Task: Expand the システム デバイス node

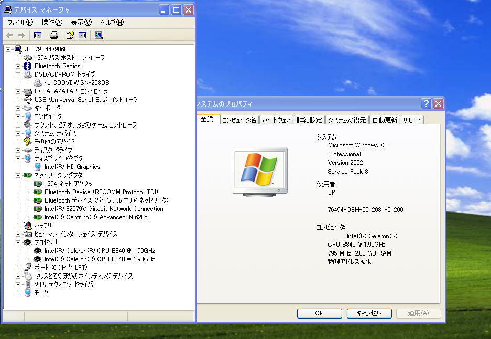Action: pyautogui.click(x=18, y=133)
